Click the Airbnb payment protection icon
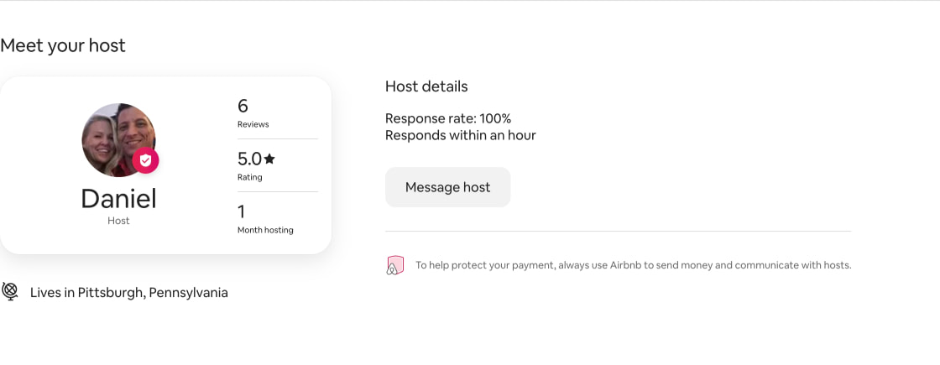 (394, 265)
